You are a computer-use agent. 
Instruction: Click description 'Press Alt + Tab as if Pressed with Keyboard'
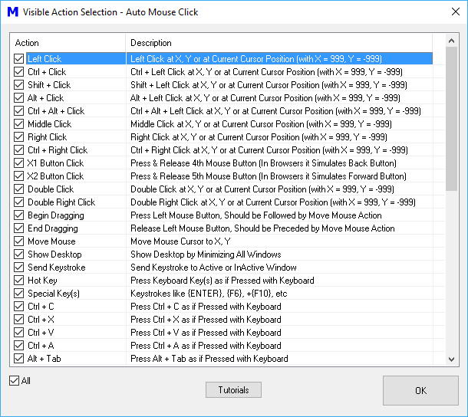(x=209, y=359)
